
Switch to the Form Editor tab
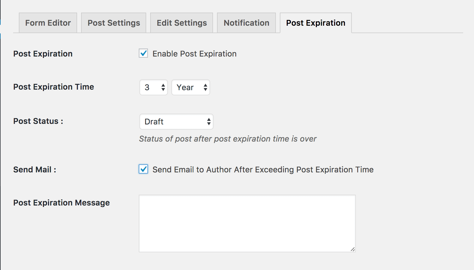(x=48, y=23)
